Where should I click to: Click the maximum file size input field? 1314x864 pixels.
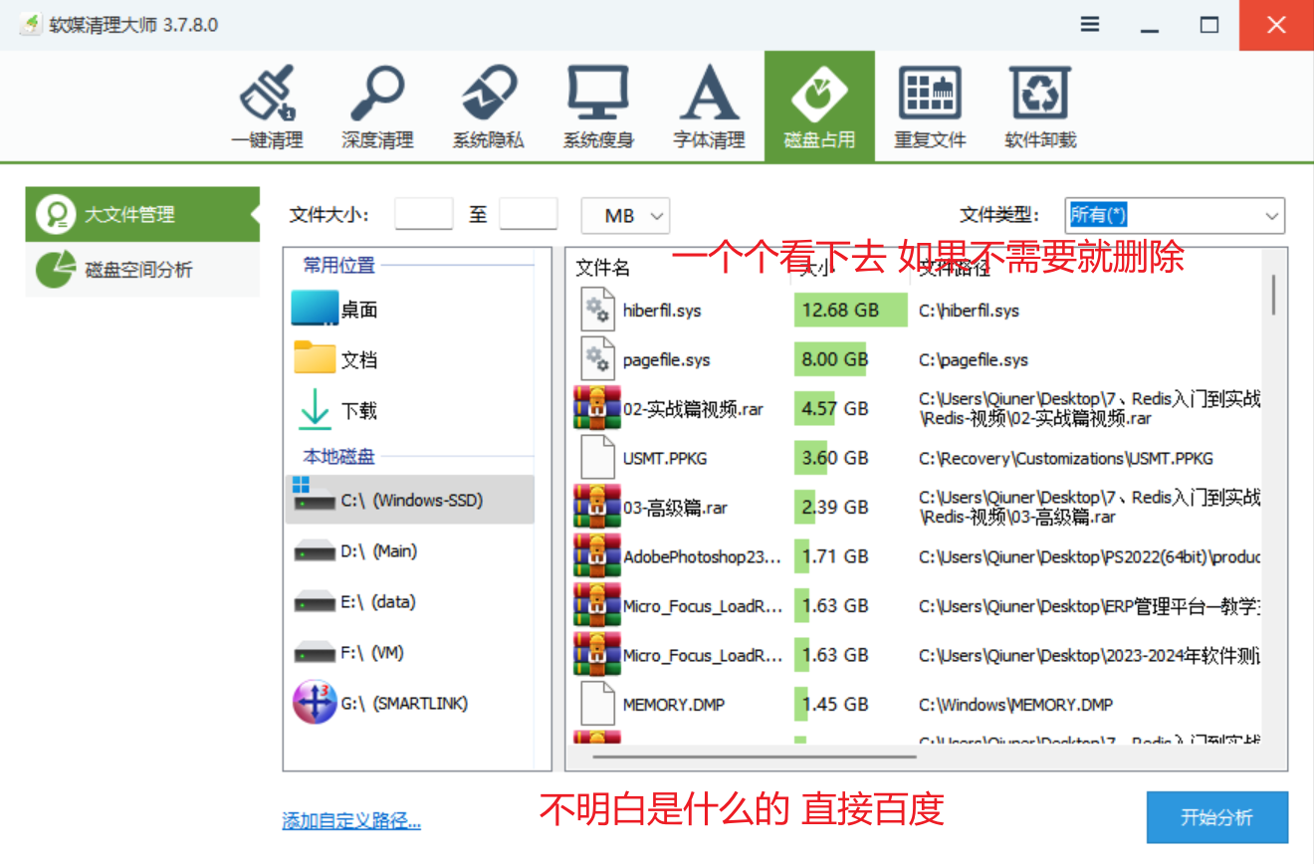coord(529,214)
